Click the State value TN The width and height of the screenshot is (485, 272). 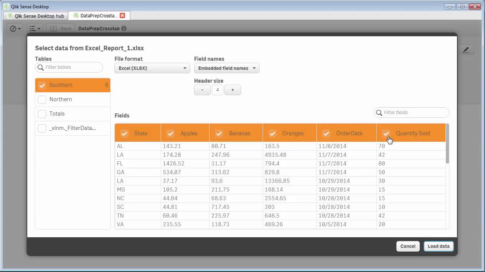click(x=120, y=216)
